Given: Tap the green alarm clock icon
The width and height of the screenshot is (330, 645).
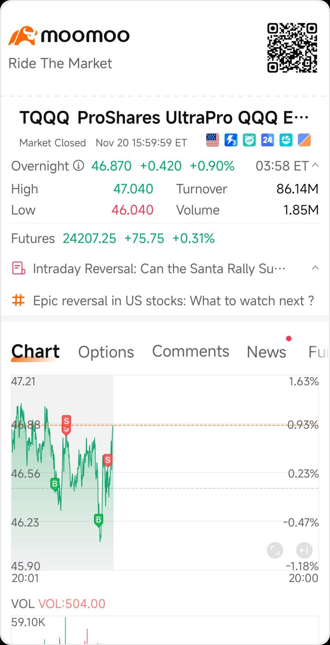Looking at the screenshot, I should click(x=249, y=140).
